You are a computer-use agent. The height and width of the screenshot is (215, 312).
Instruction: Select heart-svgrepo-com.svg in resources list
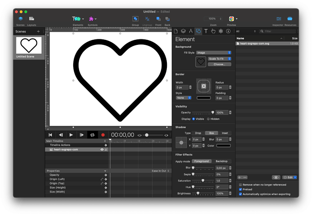267,43
